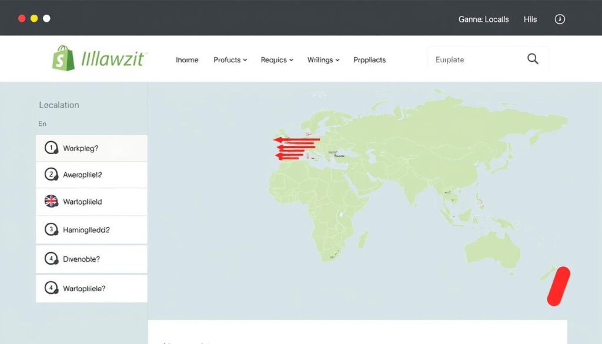The width and height of the screenshot is (602, 344).
Task: Click the circular info icon in title bar
Action: point(560,19)
